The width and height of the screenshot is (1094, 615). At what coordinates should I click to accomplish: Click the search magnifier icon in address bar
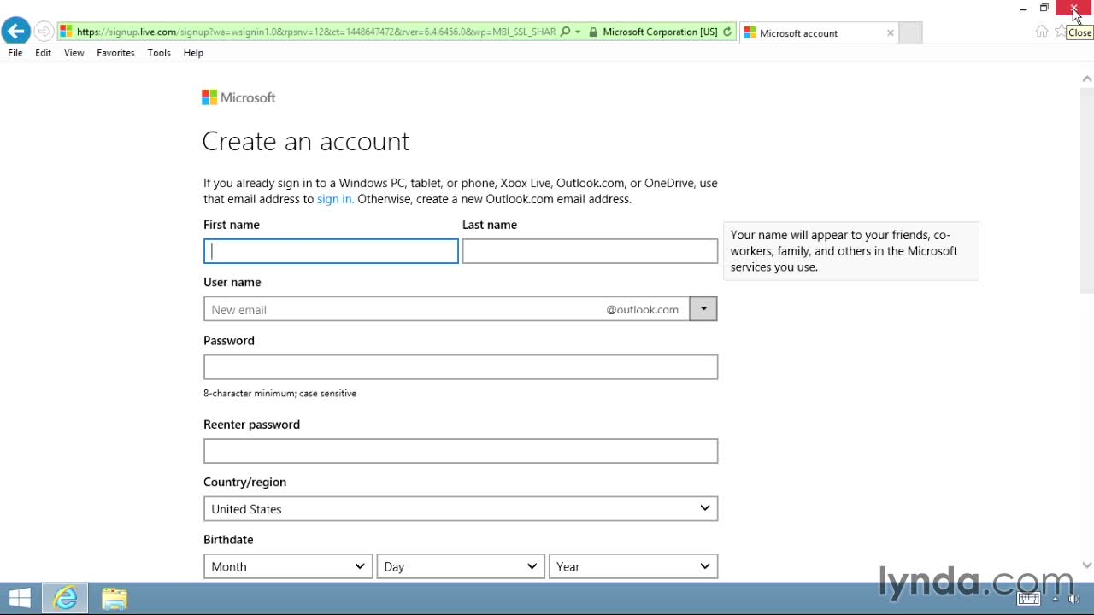(564, 32)
